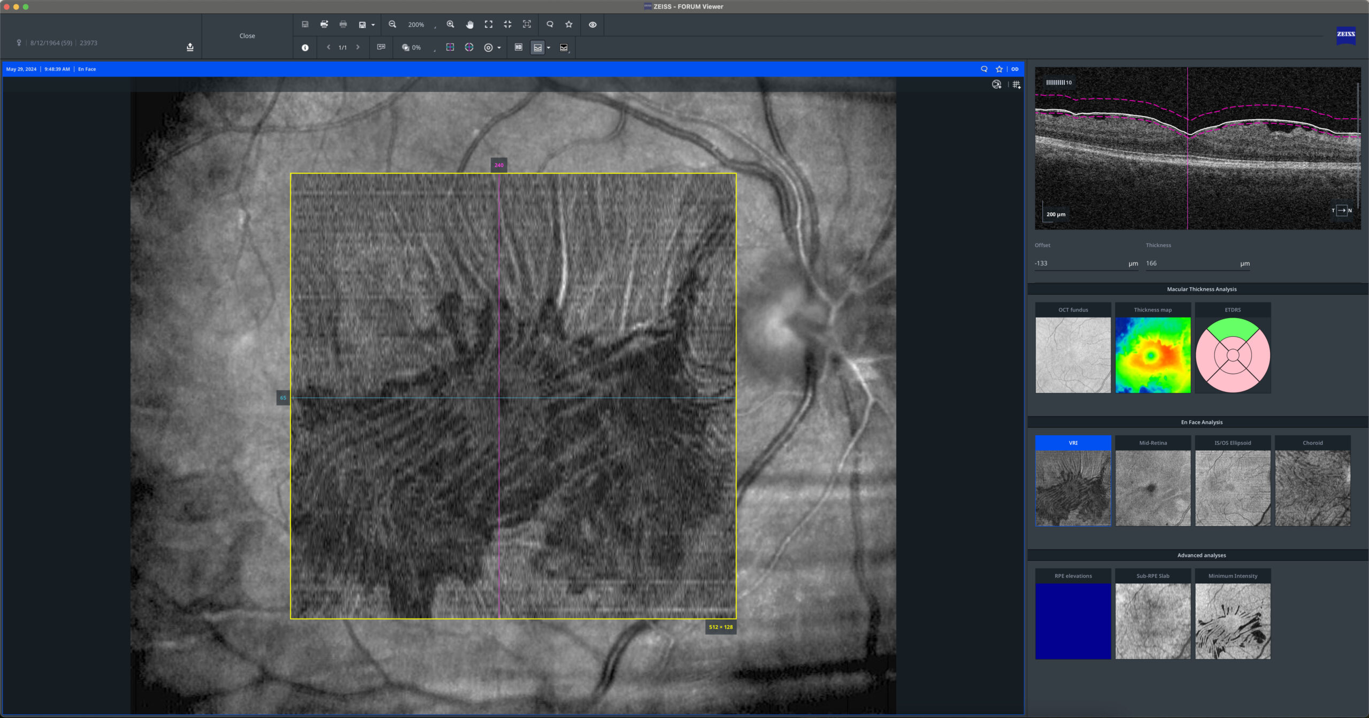Click the save-as disk icon

pos(362,25)
